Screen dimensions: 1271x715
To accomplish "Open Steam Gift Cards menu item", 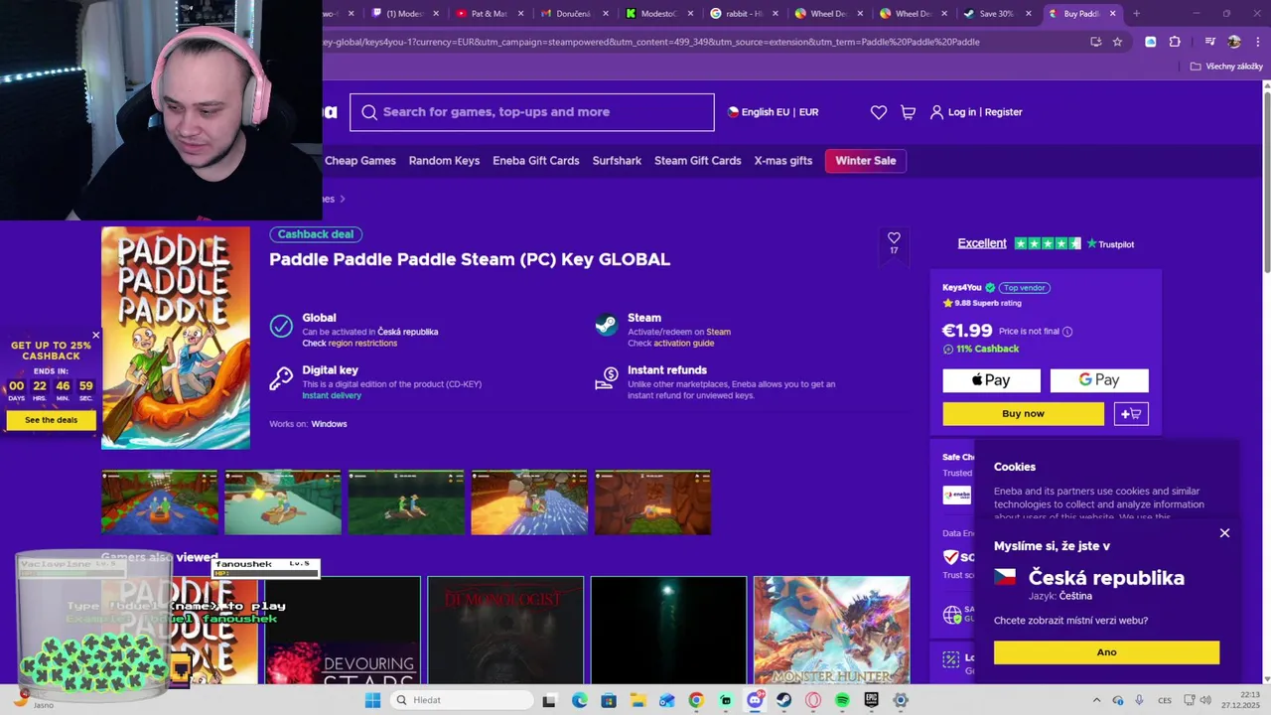I will (x=698, y=161).
